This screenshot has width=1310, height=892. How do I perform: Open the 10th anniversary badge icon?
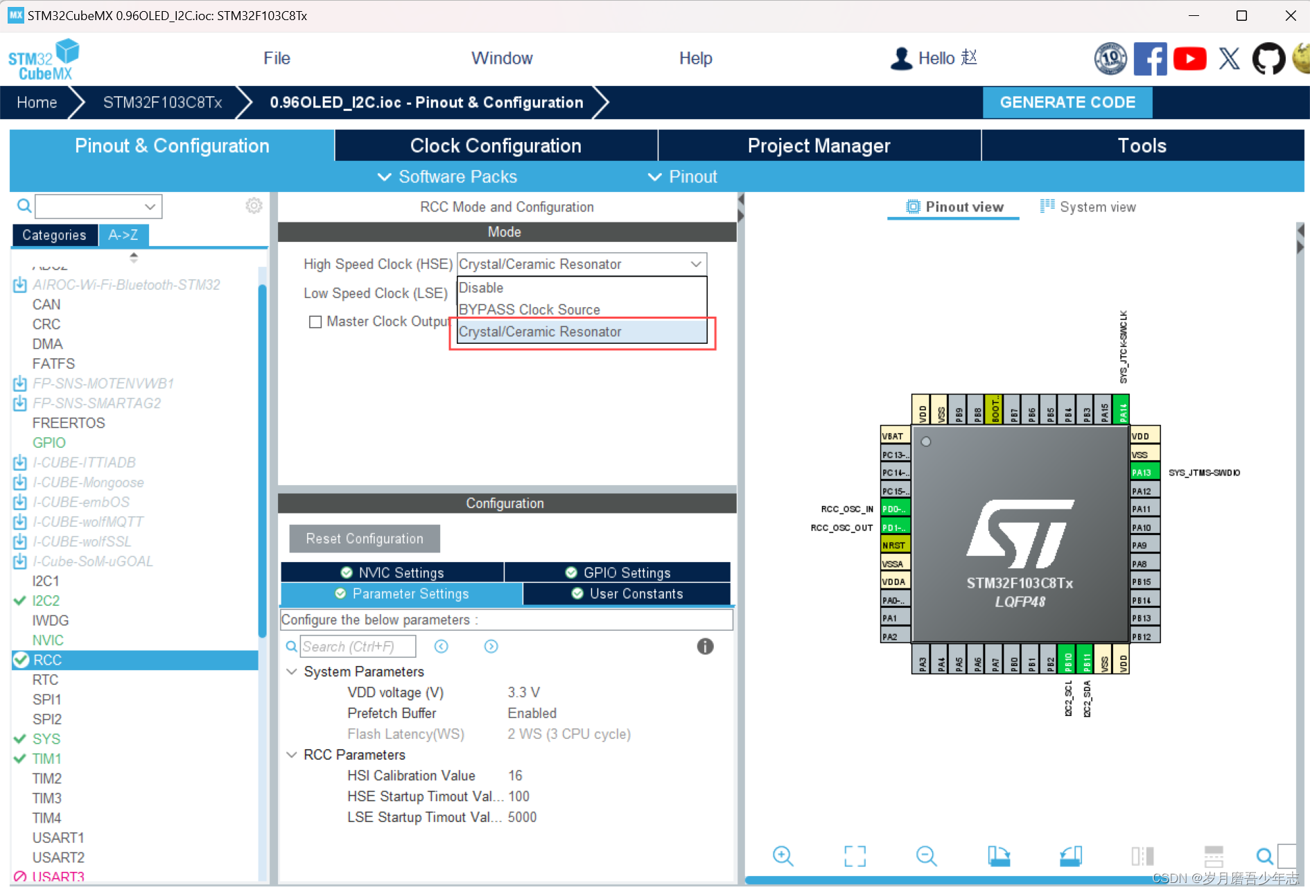pyautogui.click(x=1110, y=58)
